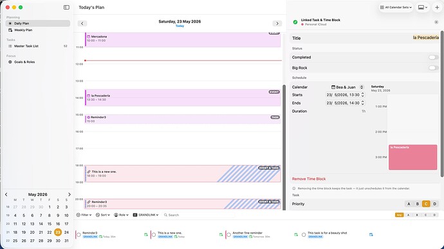Check off Reminder3 task circle in task tray

click(x=79, y=235)
